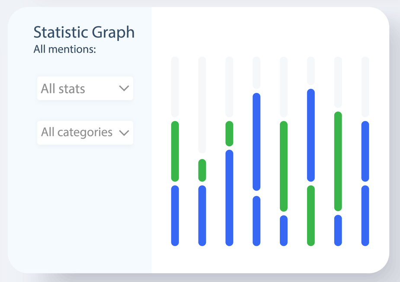The width and height of the screenshot is (400, 282).
Task: Click the chevron arrow beside All stats
Action: coord(124,89)
